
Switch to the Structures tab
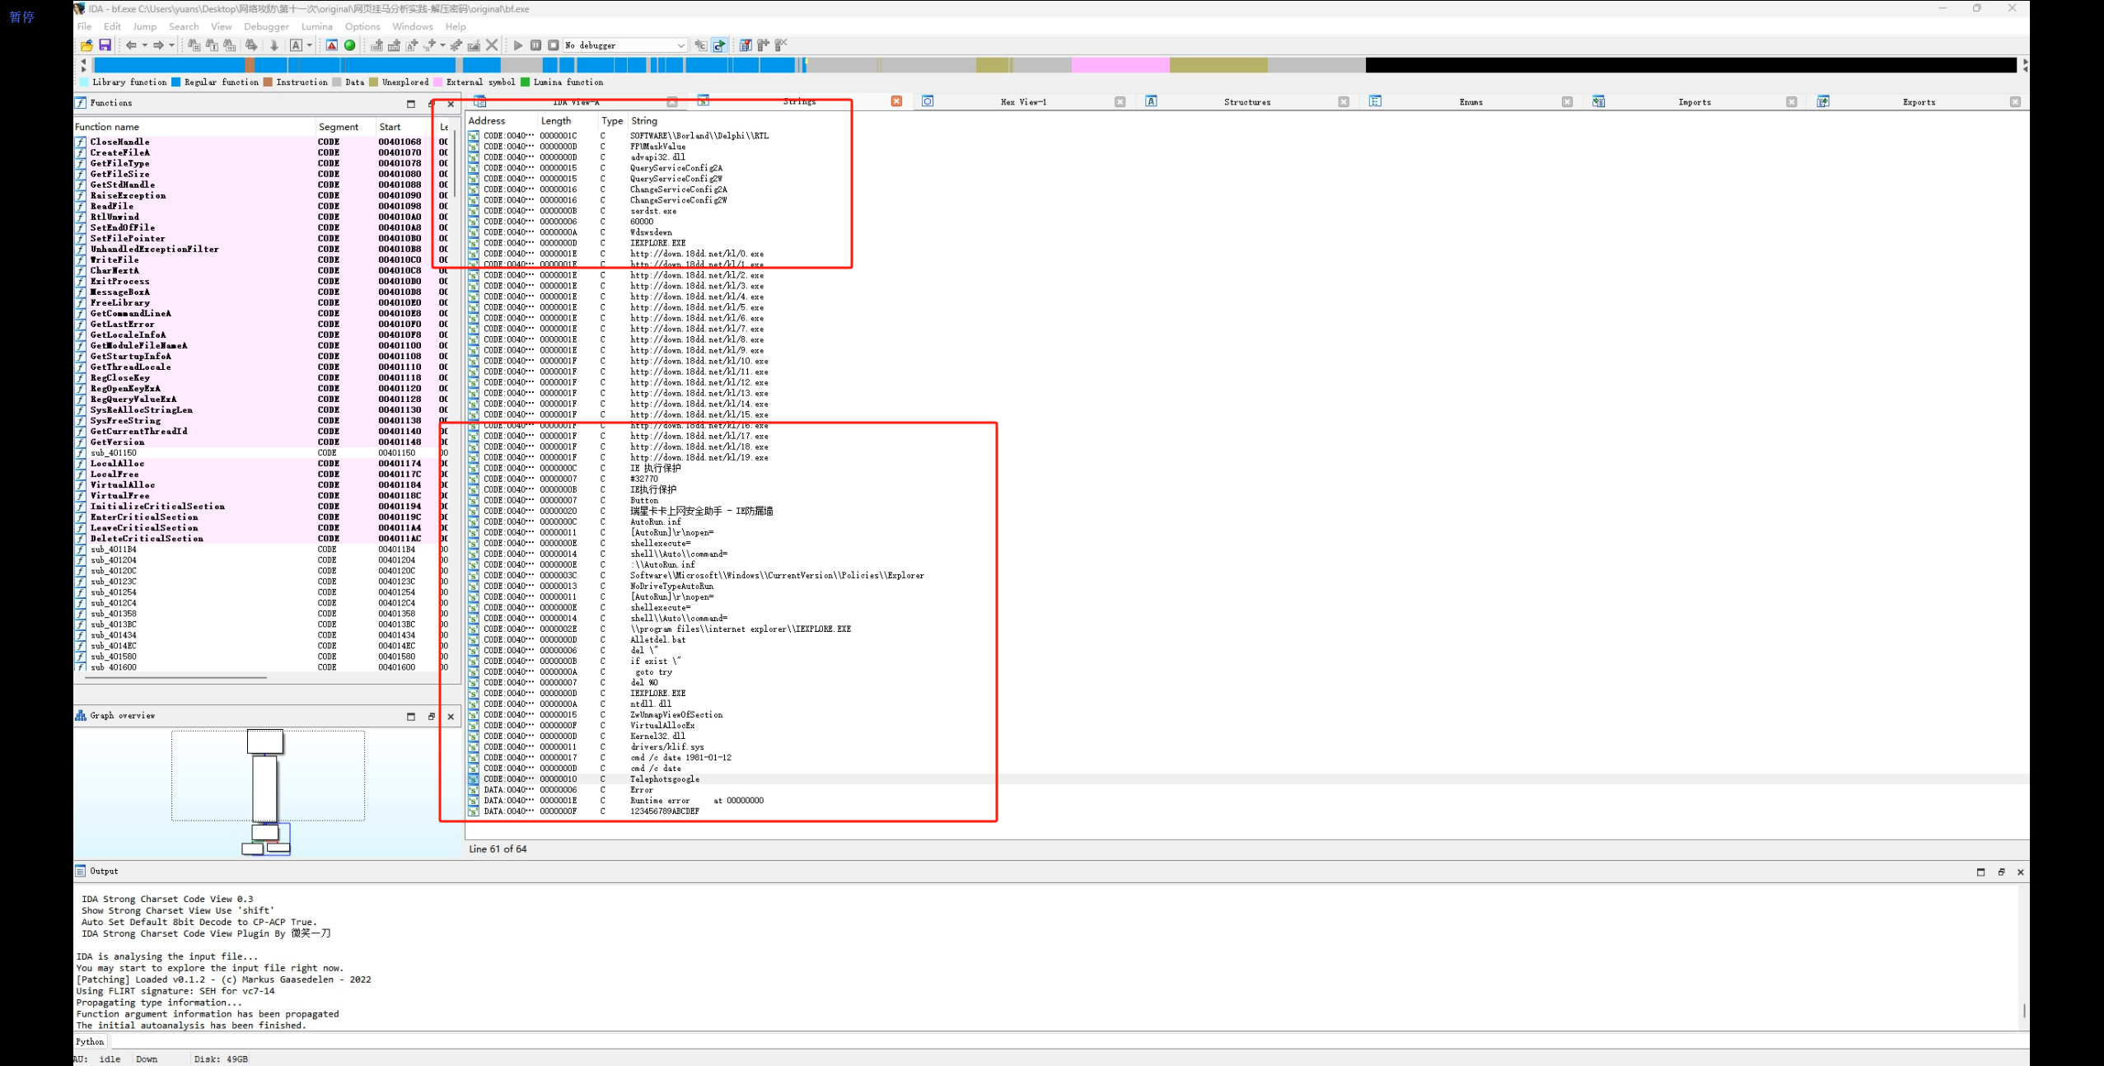(x=1246, y=102)
